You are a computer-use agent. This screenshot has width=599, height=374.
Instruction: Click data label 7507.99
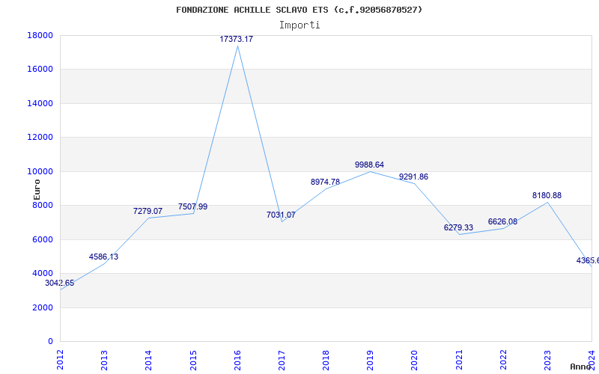point(192,206)
